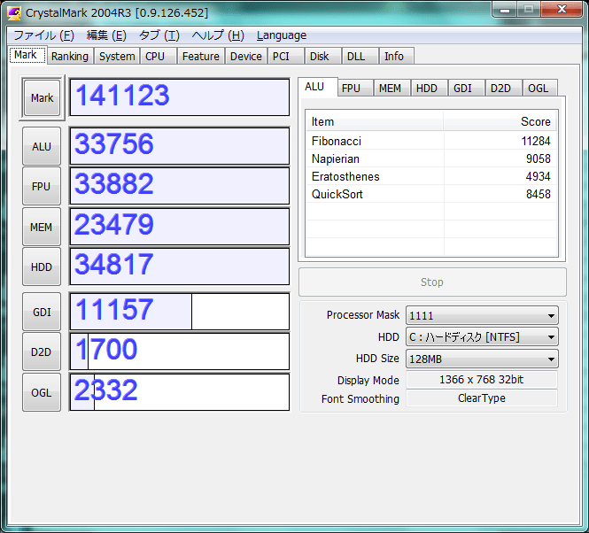Select the Eratosthenes row
The image size is (589, 533).
pos(431,176)
